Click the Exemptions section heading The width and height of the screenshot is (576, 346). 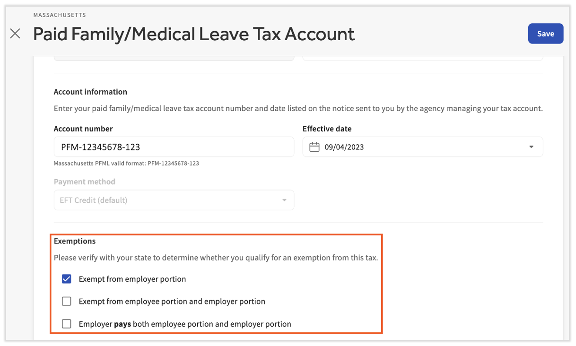75,241
